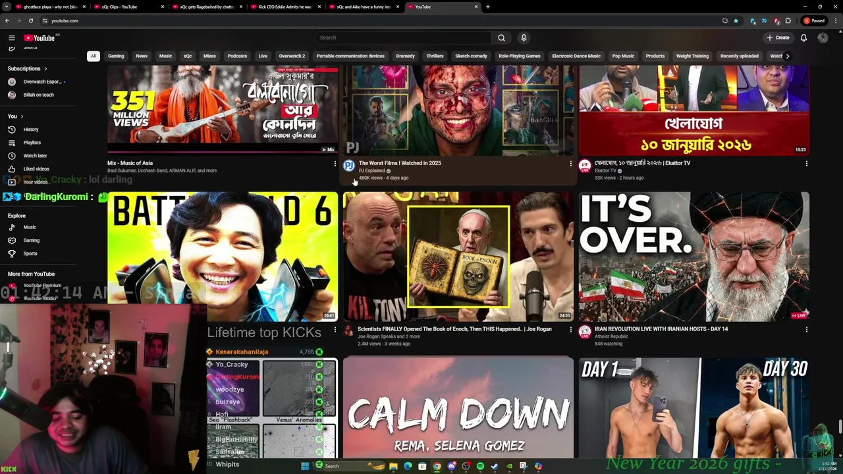Select the Gaming filter chip
Image resolution: width=843 pixels, height=474 pixels.
pyautogui.click(x=116, y=56)
